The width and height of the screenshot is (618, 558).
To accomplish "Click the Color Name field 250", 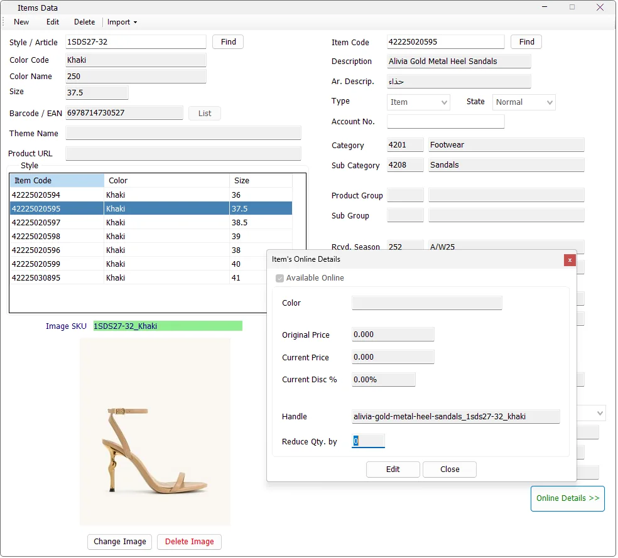I will 136,77.
